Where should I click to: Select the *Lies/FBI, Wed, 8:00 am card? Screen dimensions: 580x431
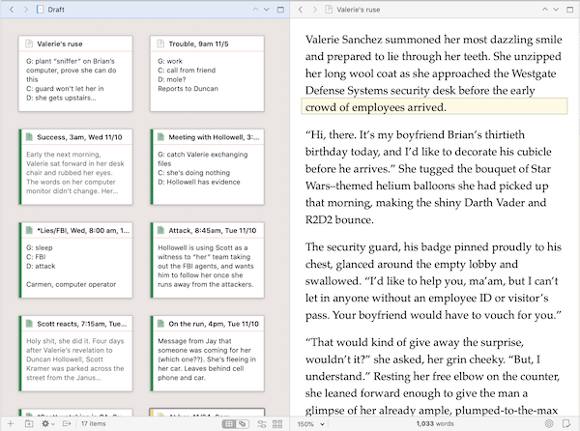(x=75, y=260)
